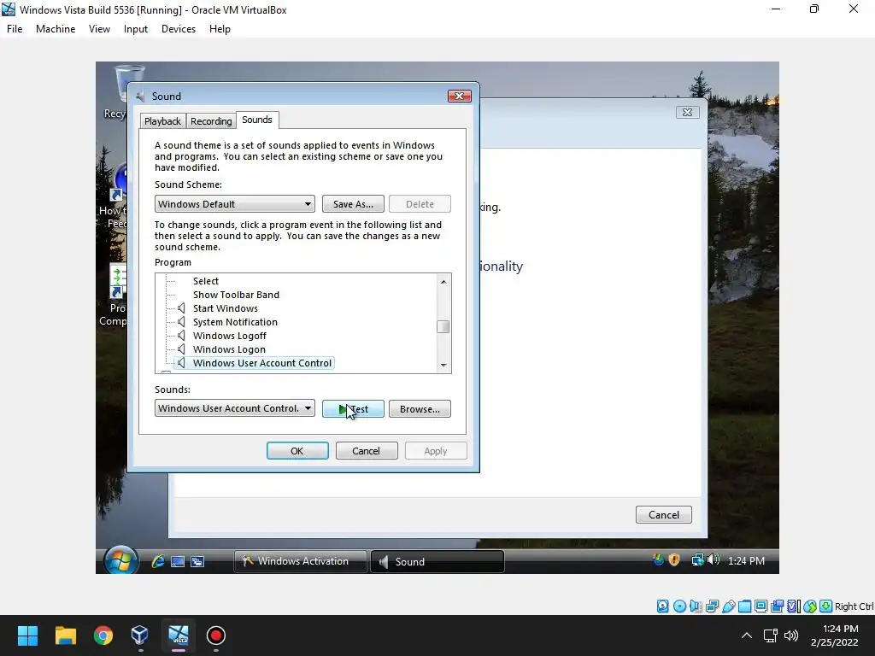Image resolution: width=875 pixels, height=656 pixels.
Task: Click the VirtualBox network status icon
Action: (x=712, y=606)
